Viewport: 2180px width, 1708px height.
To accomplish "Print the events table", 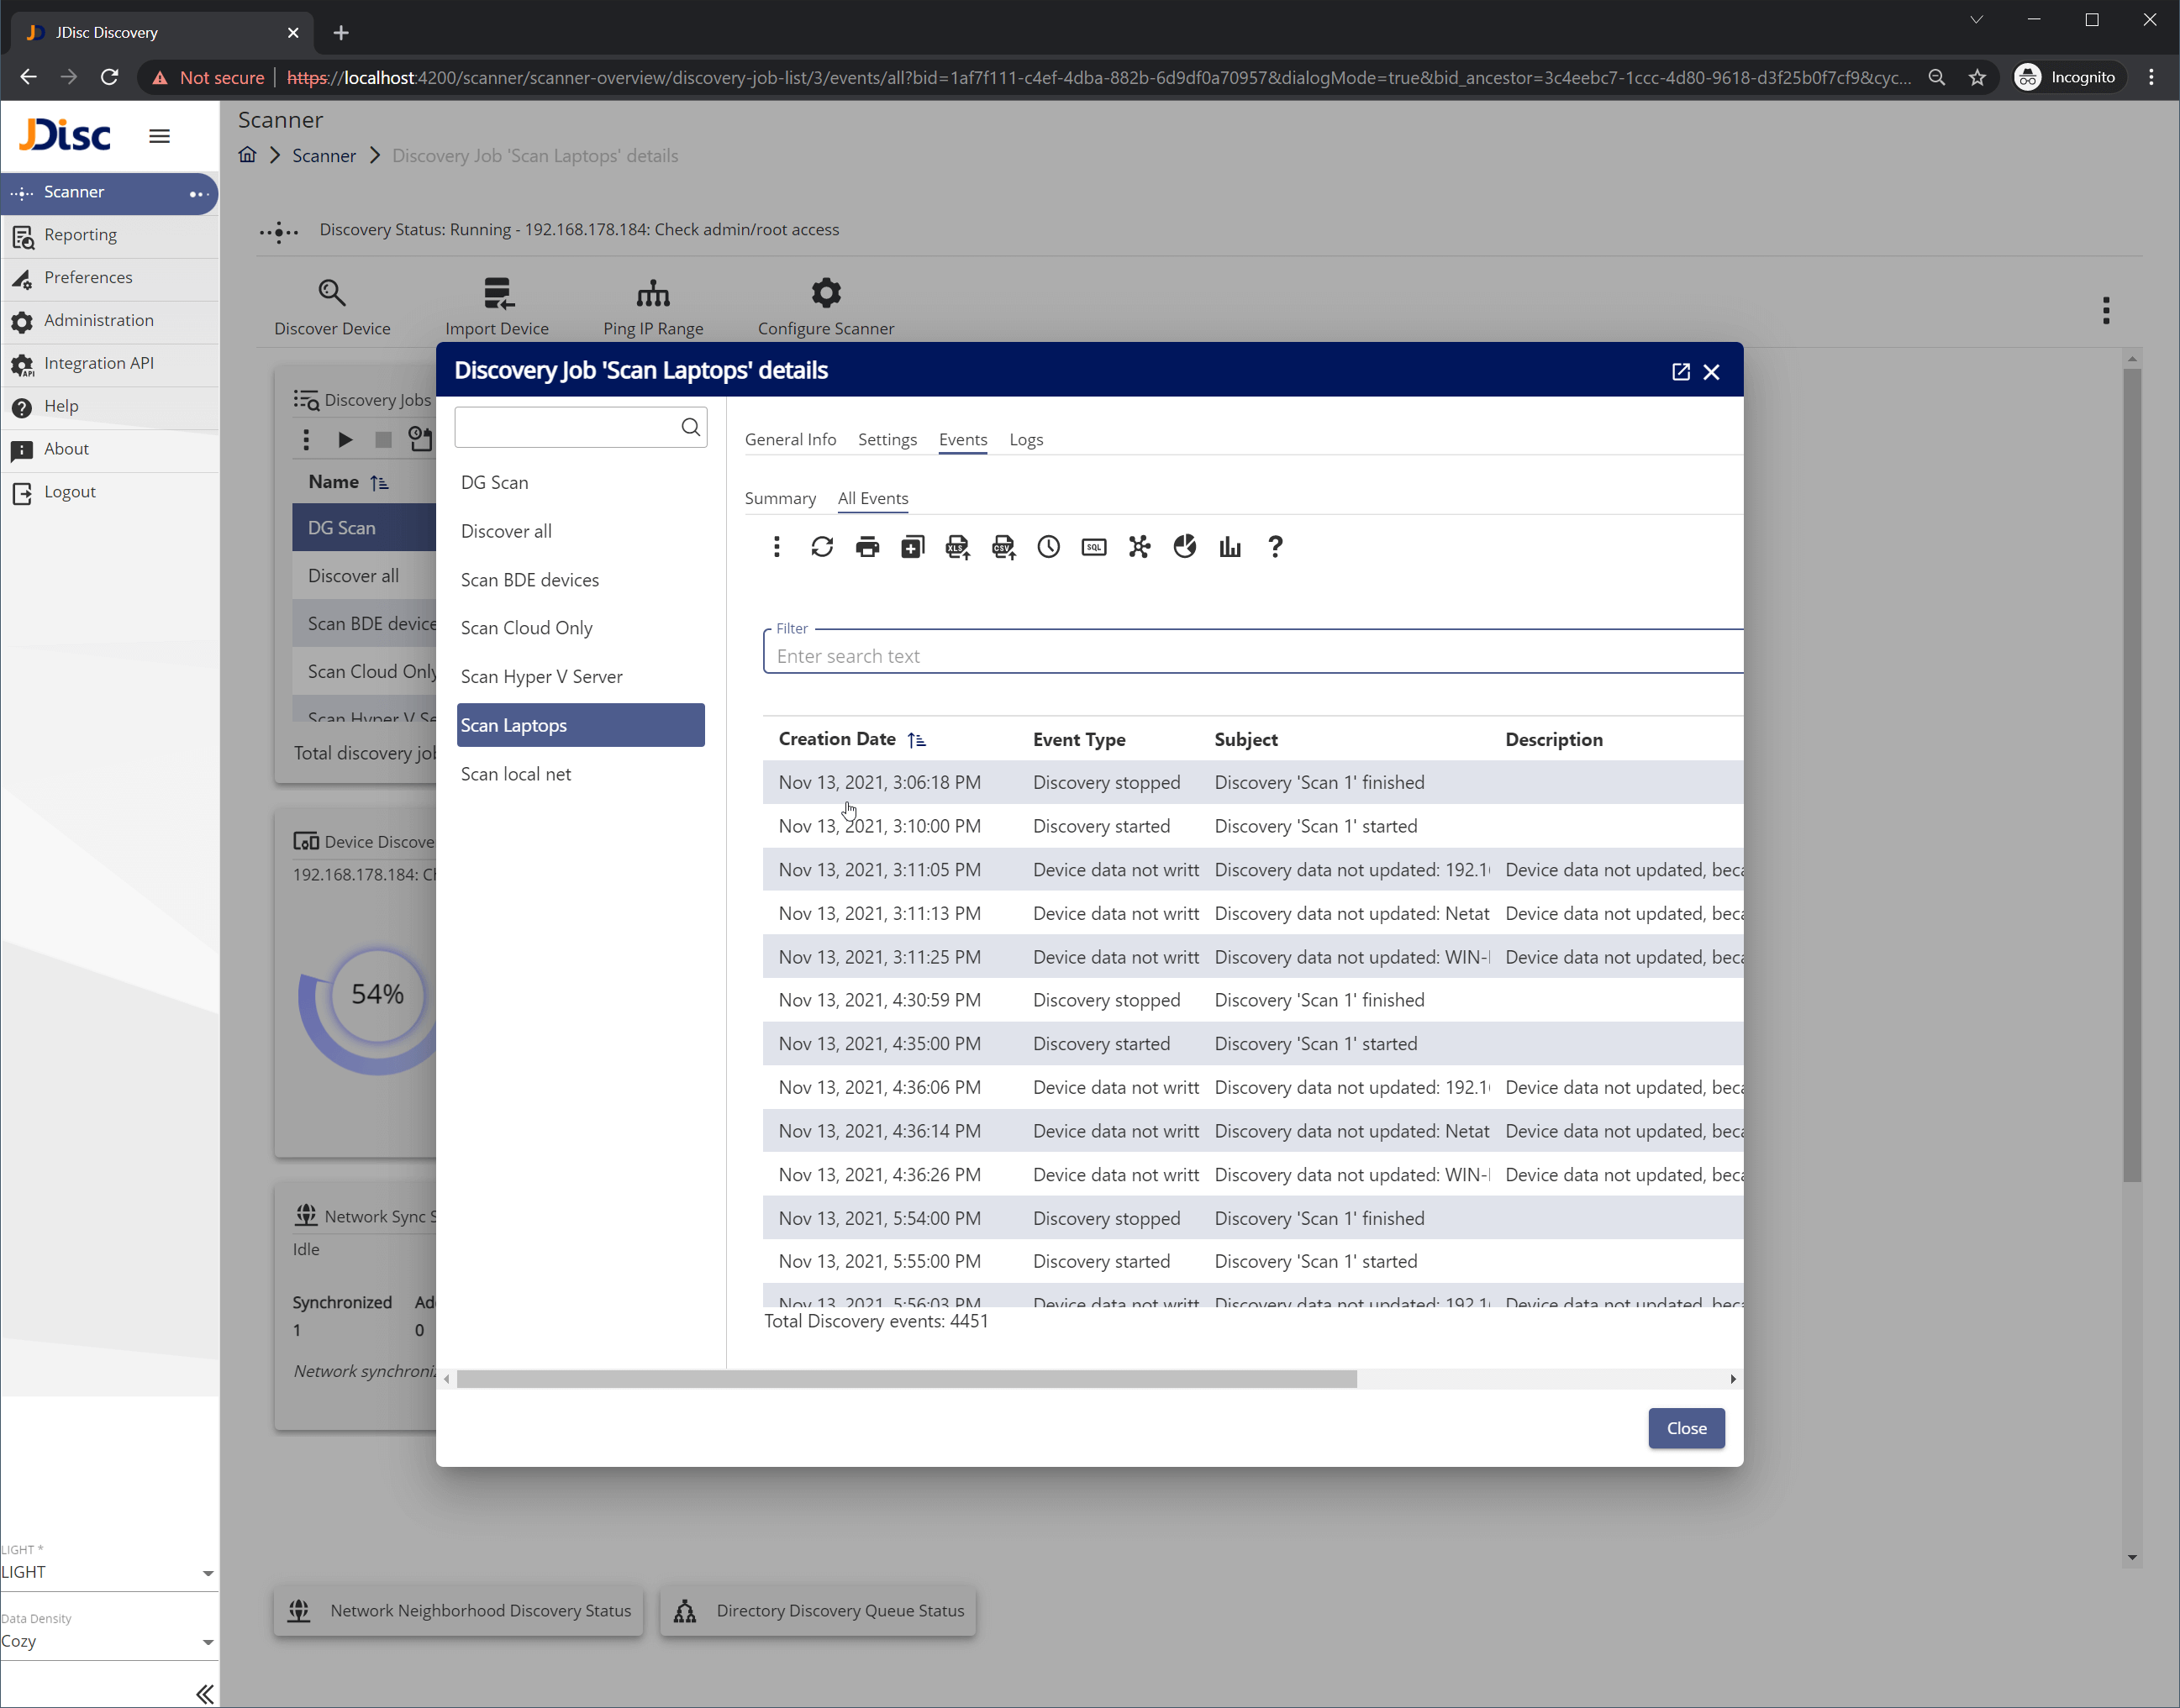I will click(867, 546).
